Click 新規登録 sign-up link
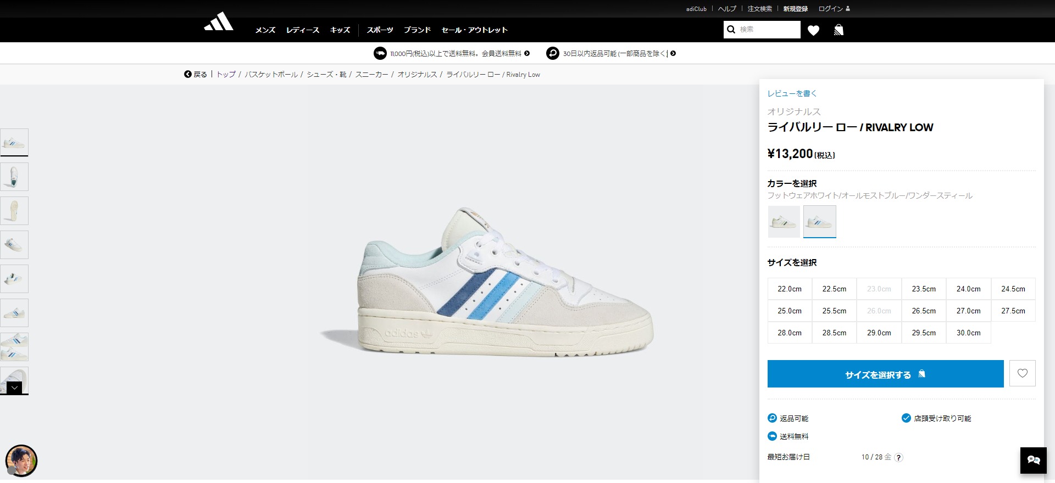 click(x=796, y=9)
